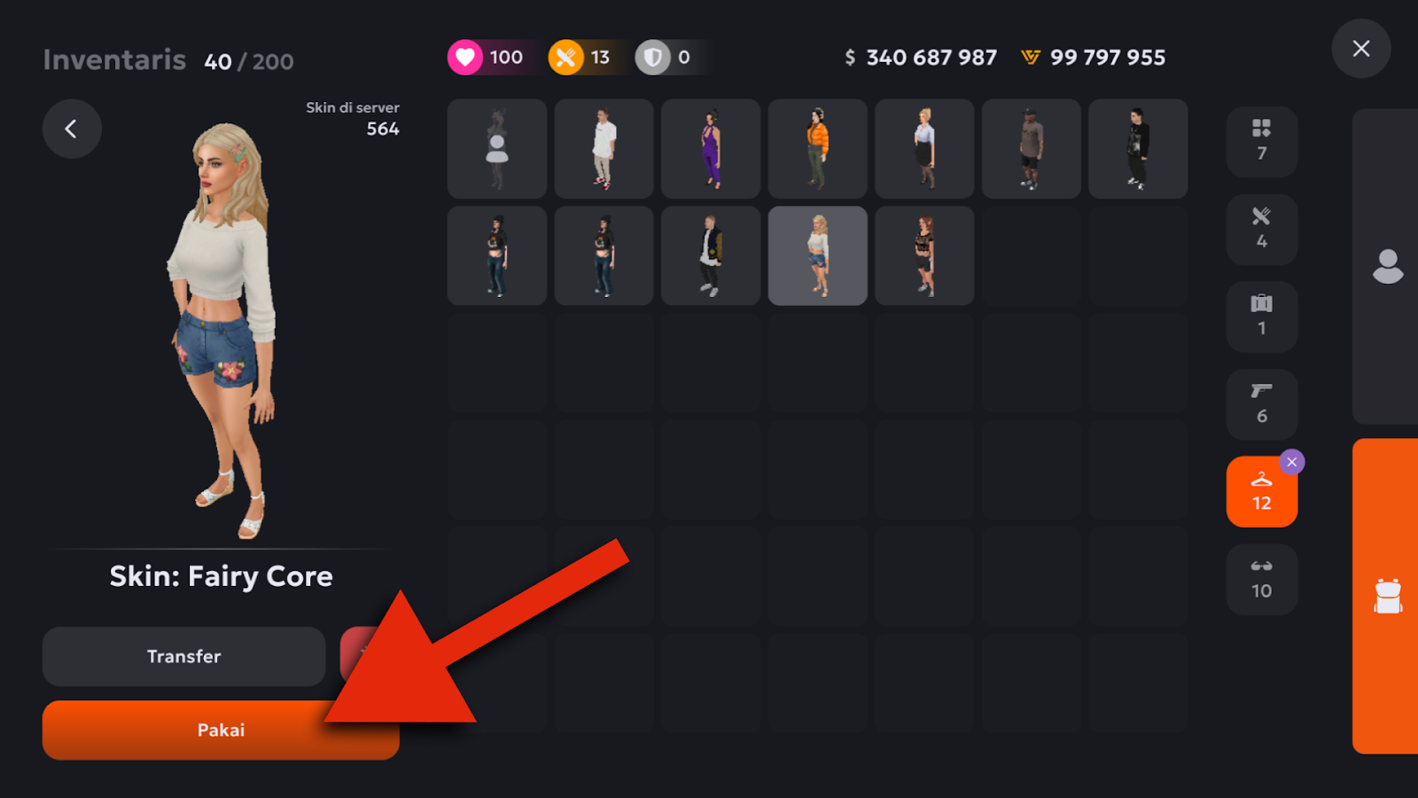This screenshot has height=798, width=1418.
Task: Select the food category with 4 items
Action: tap(1261, 230)
